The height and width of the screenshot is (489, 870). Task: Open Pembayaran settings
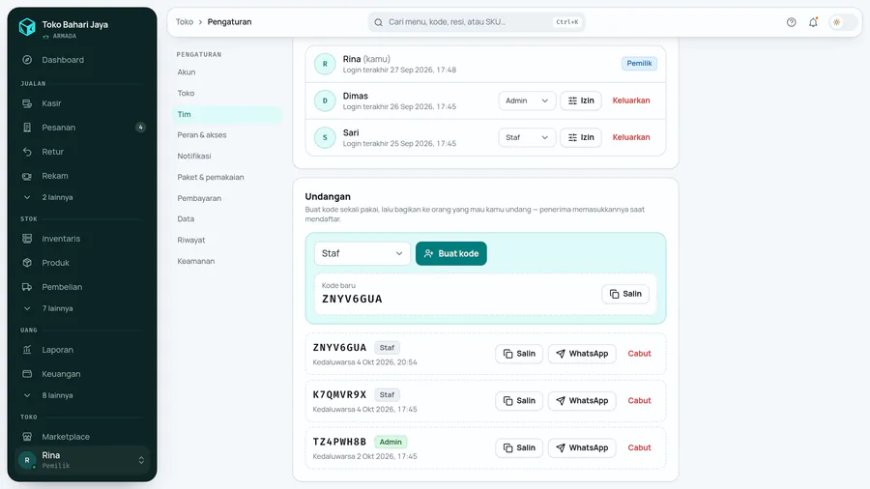(x=227, y=198)
